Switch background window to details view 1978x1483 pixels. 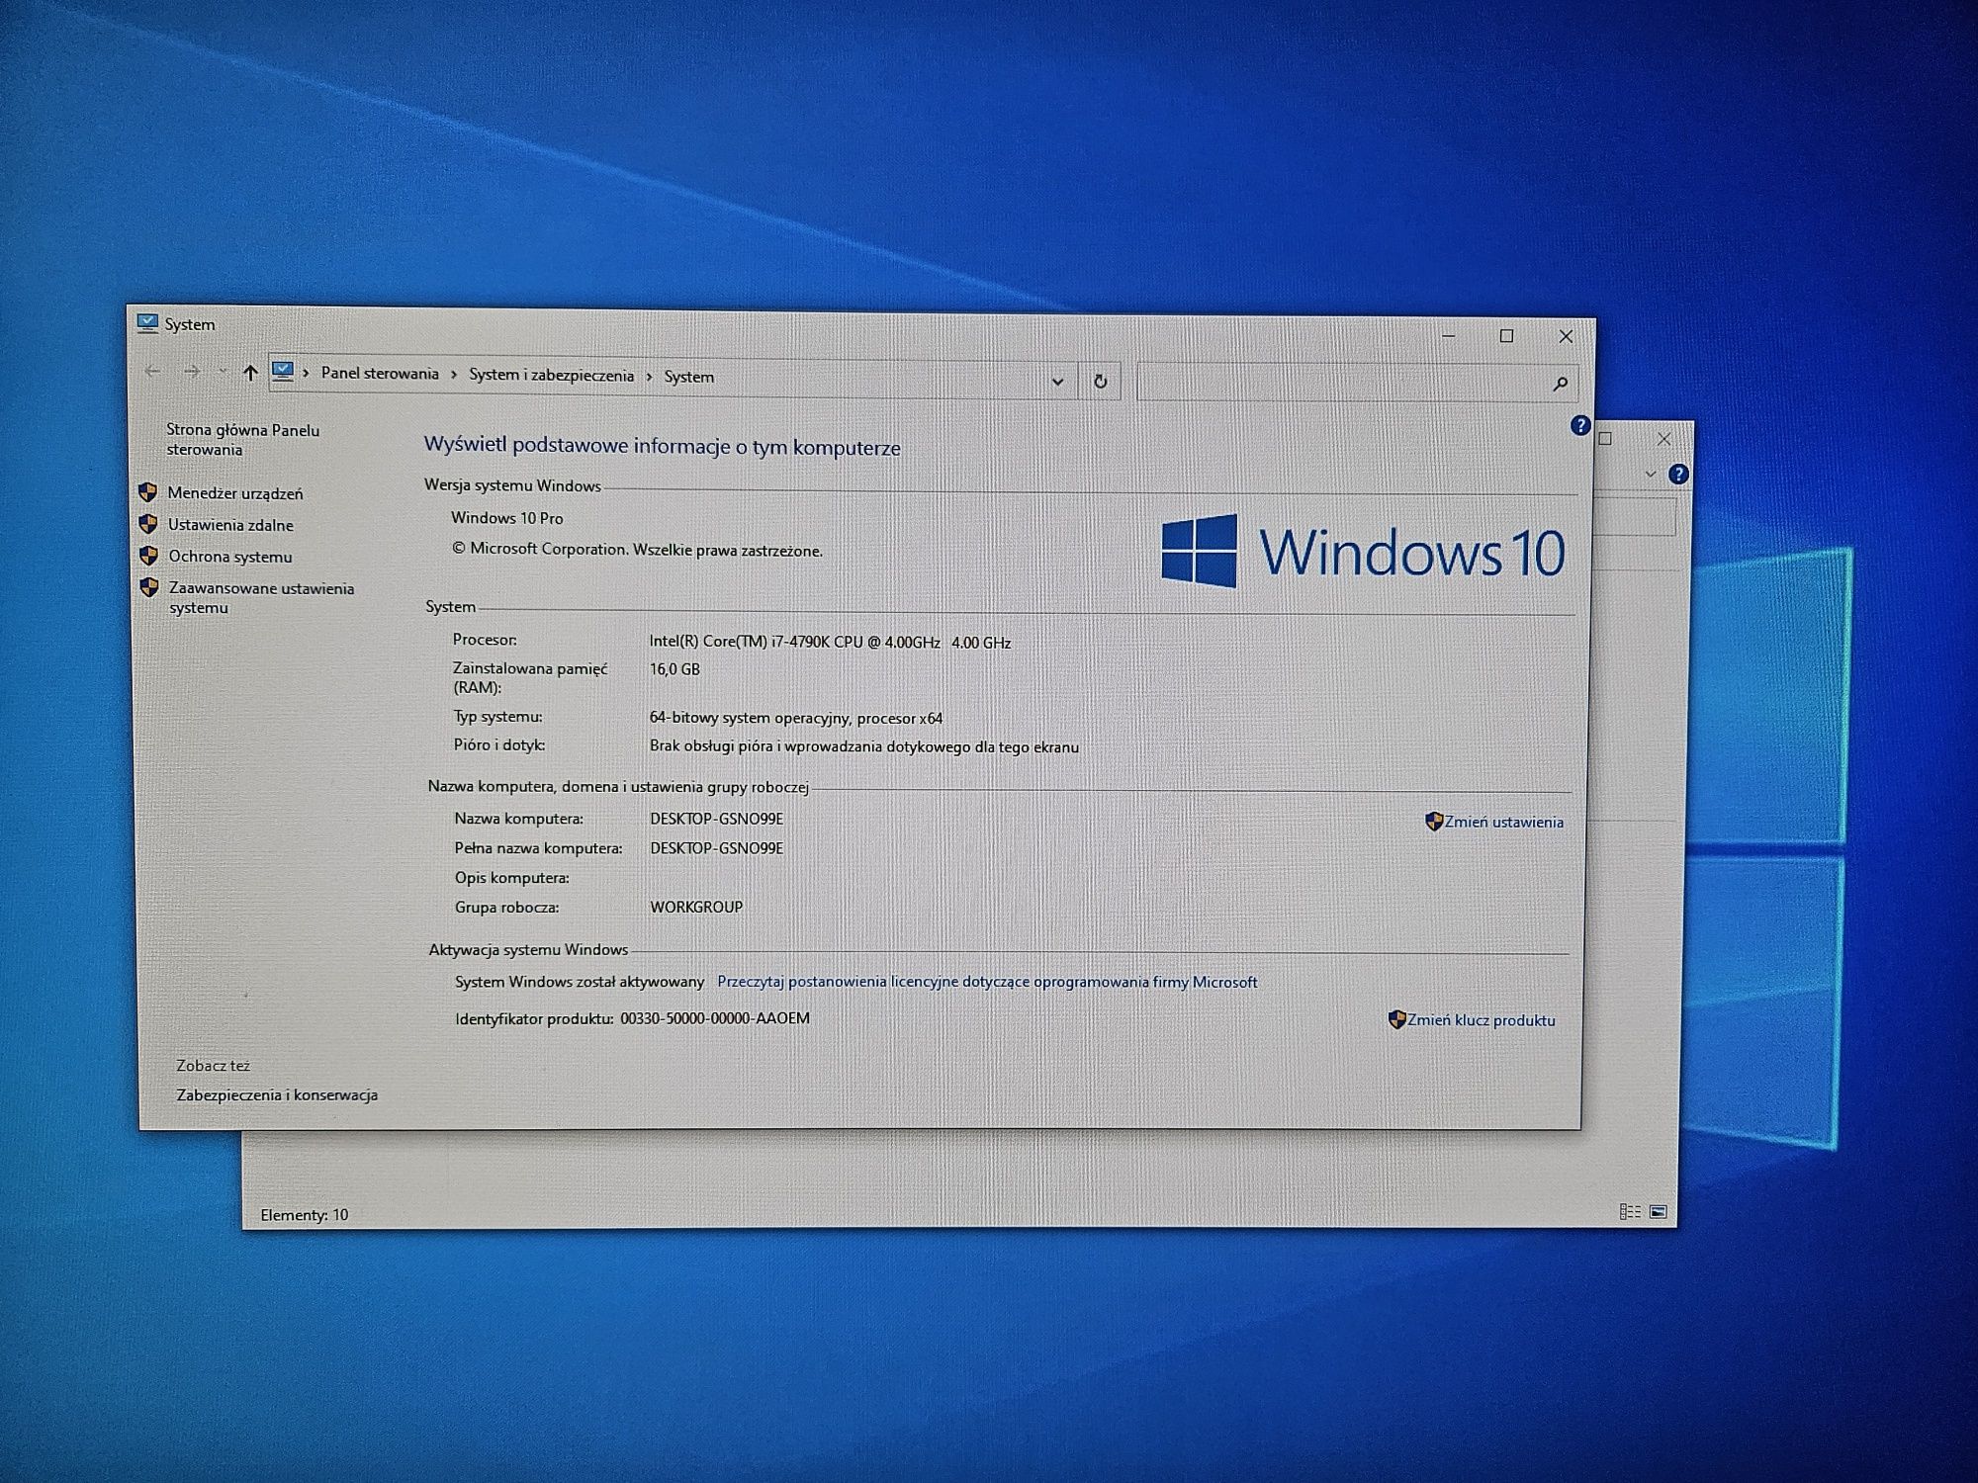(1630, 1212)
